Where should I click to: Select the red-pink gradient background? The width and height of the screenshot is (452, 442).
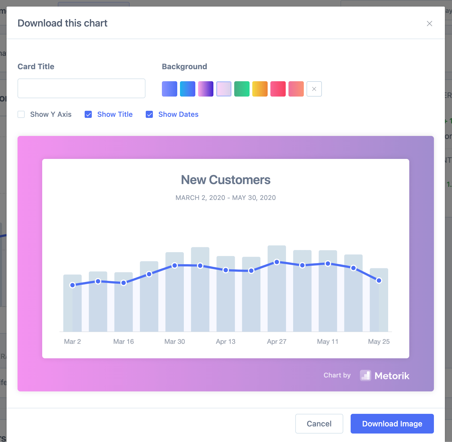point(278,89)
